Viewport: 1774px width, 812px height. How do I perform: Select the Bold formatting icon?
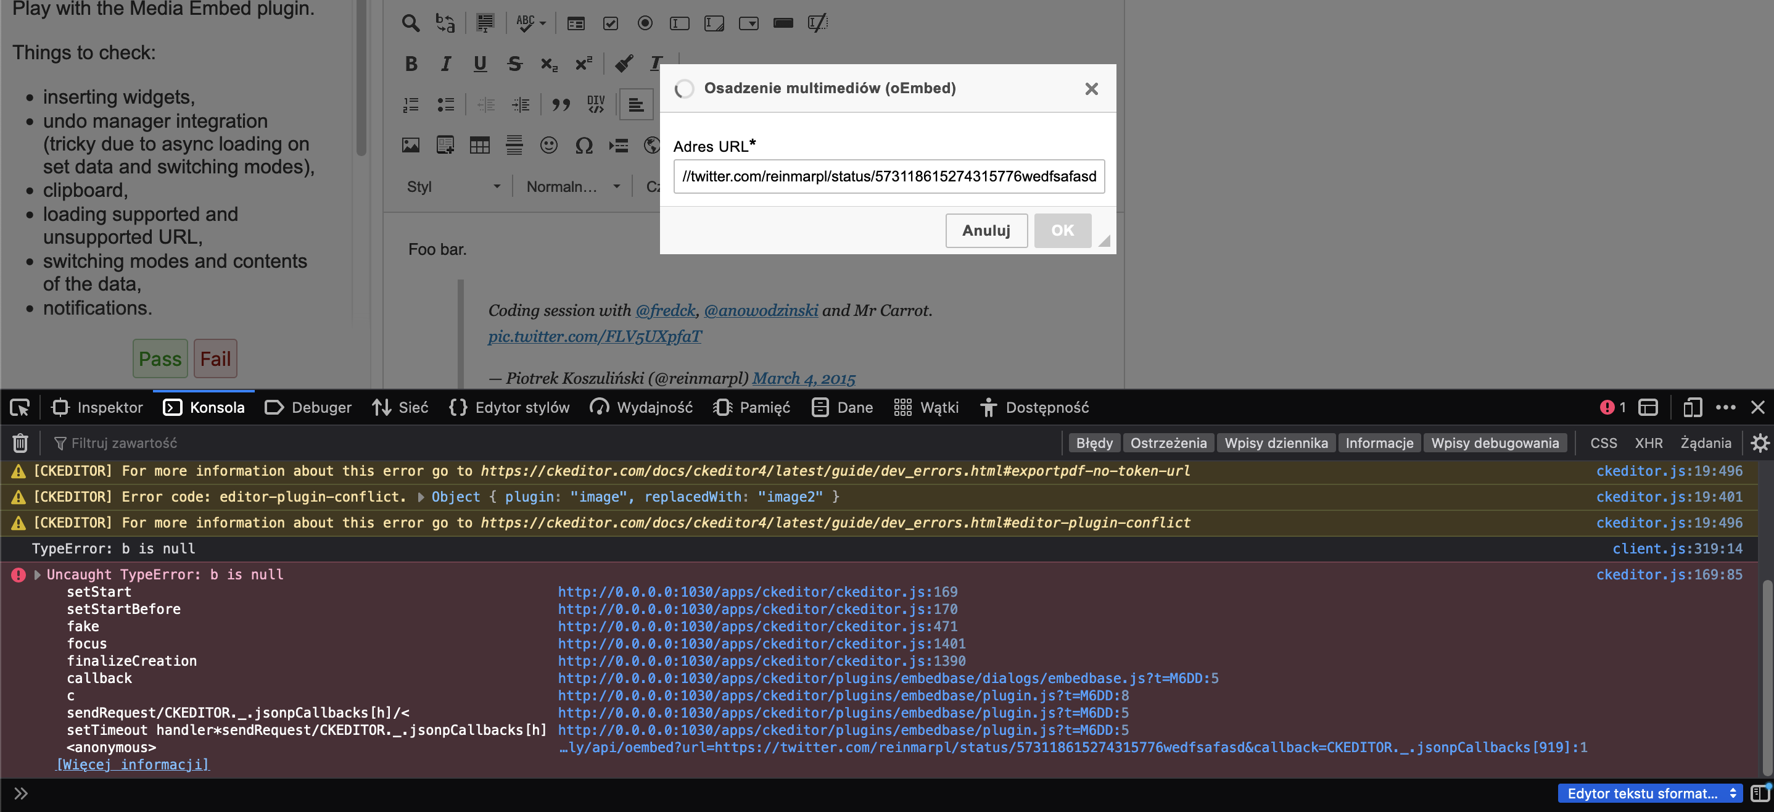tap(411, 64)
